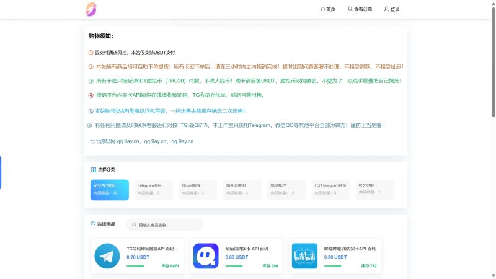Click 陌陌 product stock progress bar
Viewport: 496px width, 279px height.
[x=234, y=266]
